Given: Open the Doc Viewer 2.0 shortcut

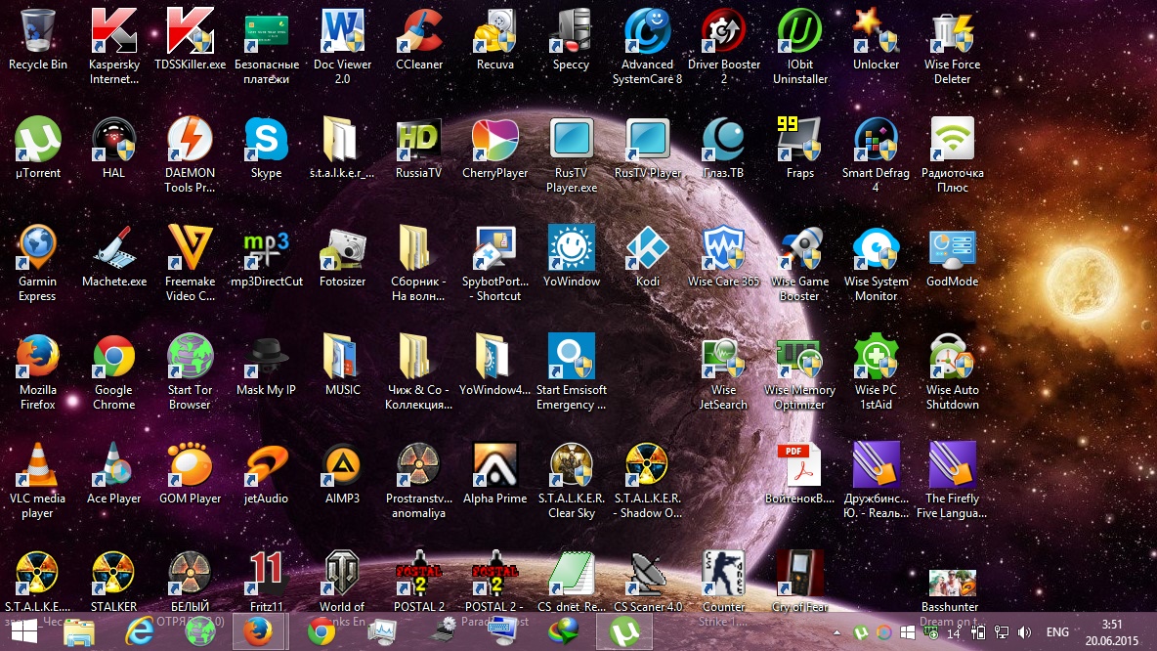Looking at the screenshot, I should click(x=342, y=31).
